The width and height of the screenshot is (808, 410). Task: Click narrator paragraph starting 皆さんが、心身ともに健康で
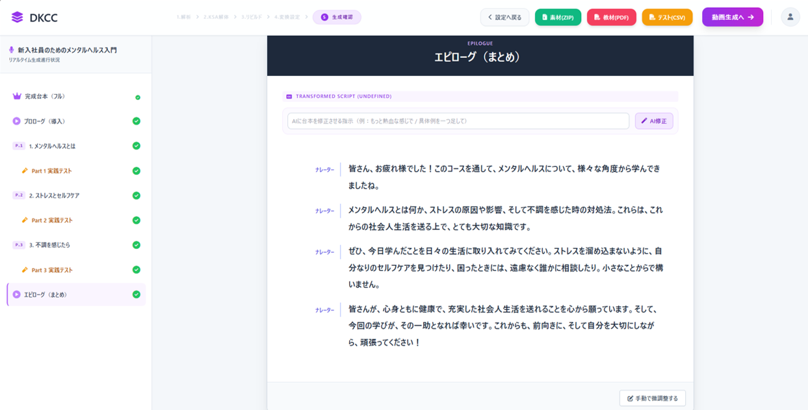click(504, 326)
